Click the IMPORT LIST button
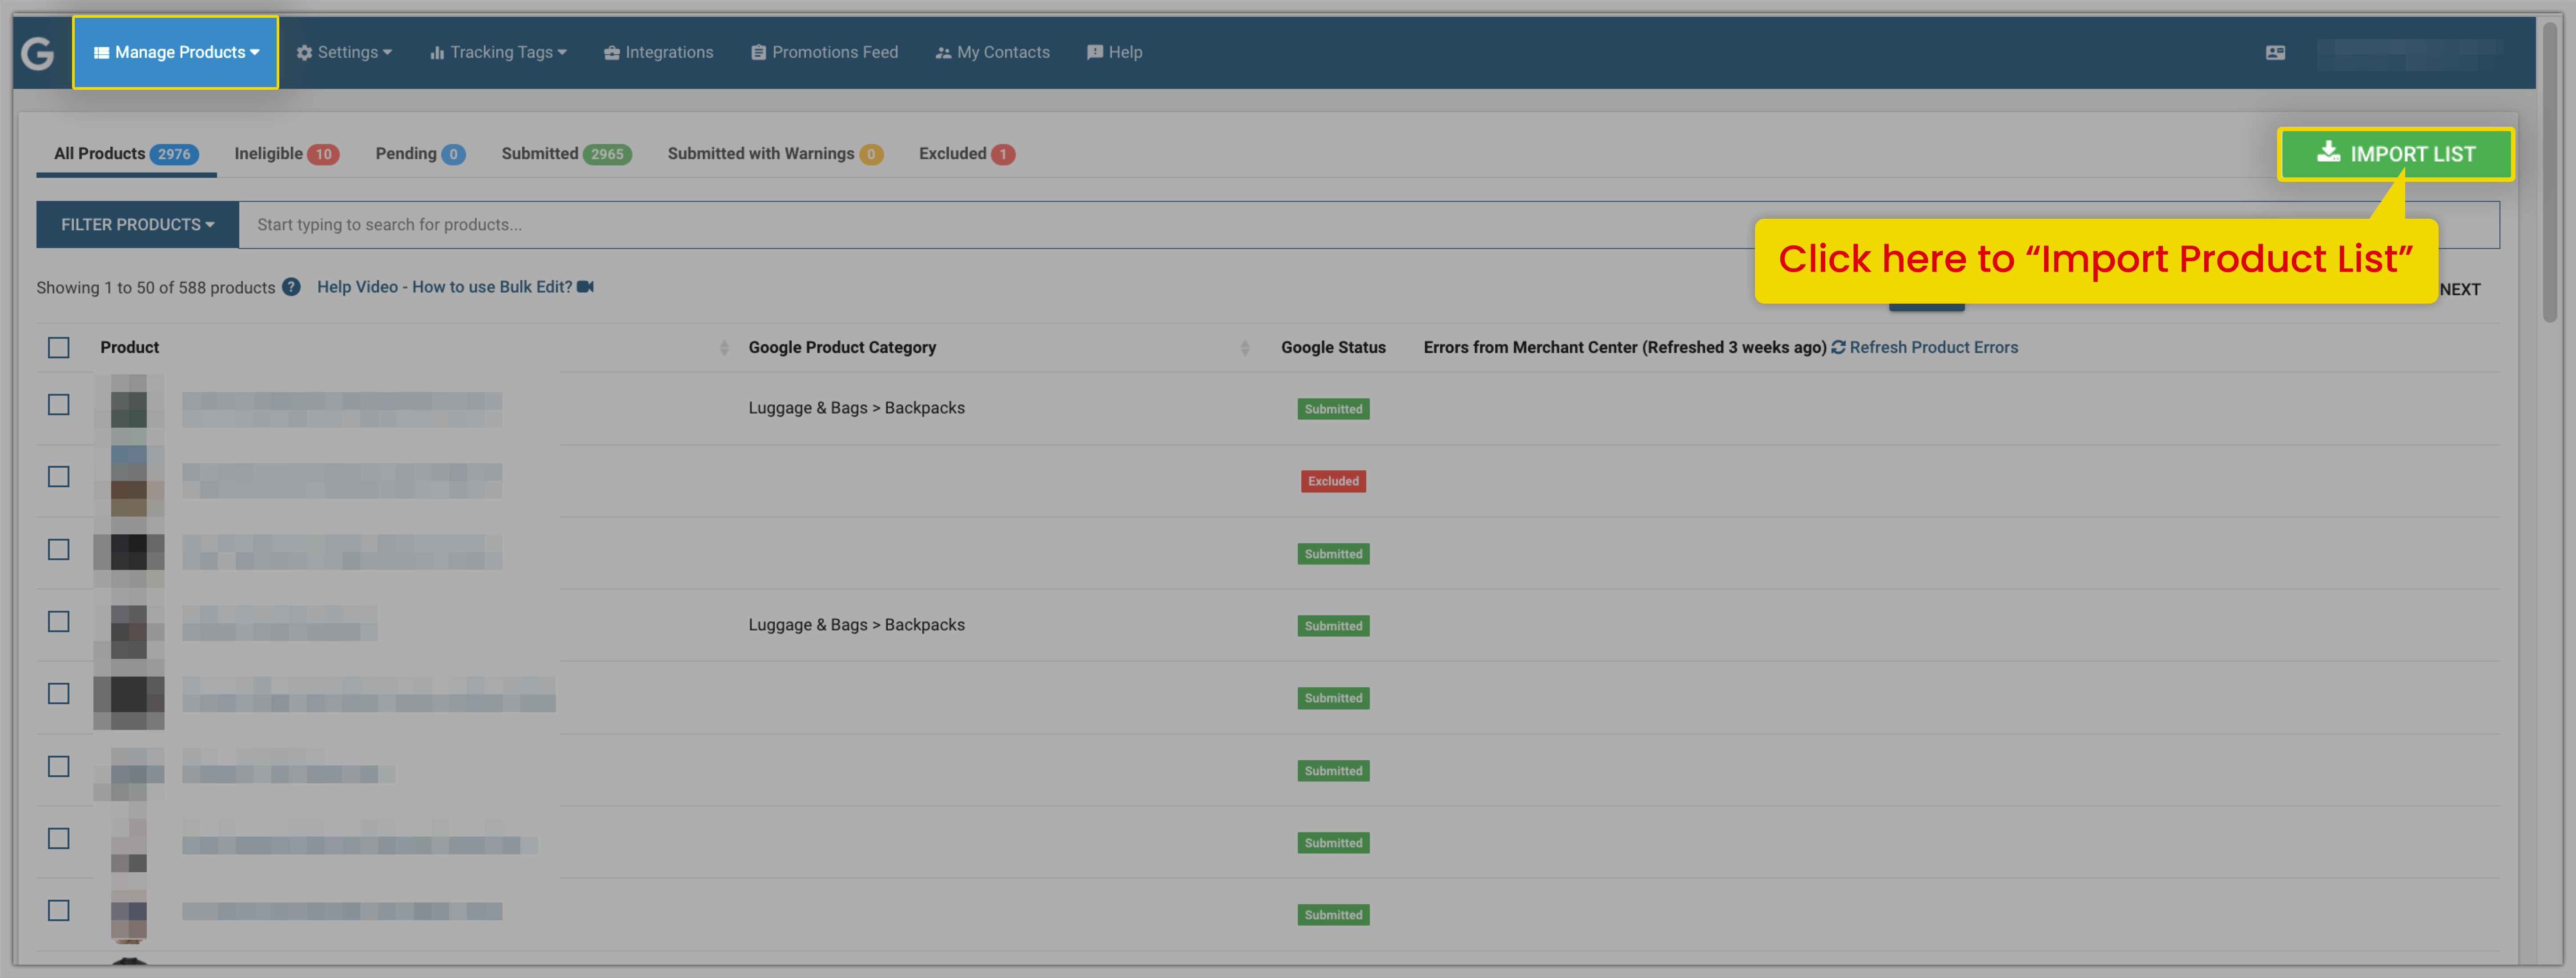2576x978 pixels. click(x=2395, y=154)
